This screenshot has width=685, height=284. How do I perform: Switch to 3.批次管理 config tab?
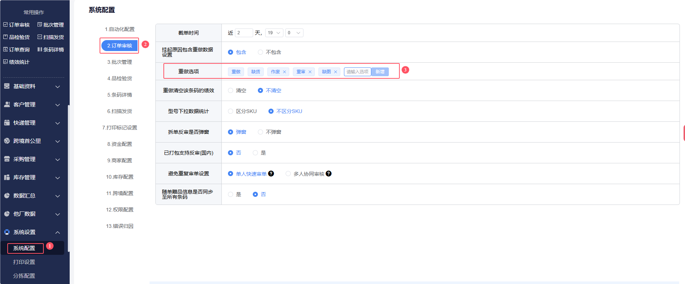(x=120, y=62)
